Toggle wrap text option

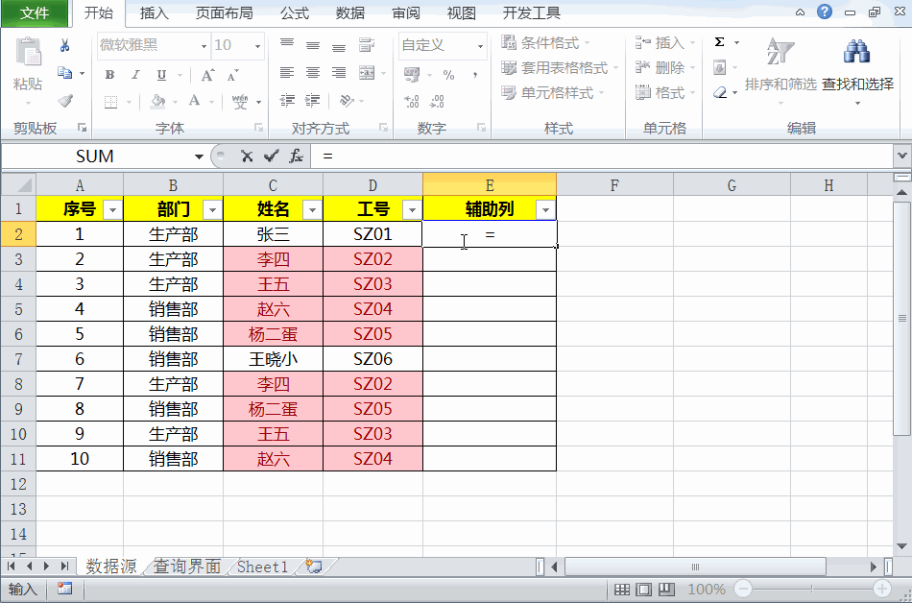[x=367, y=45]
